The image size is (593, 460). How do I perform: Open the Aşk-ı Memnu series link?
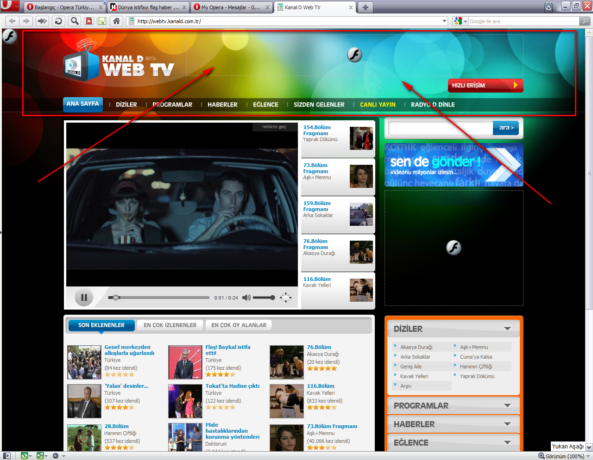coord(474,347)
